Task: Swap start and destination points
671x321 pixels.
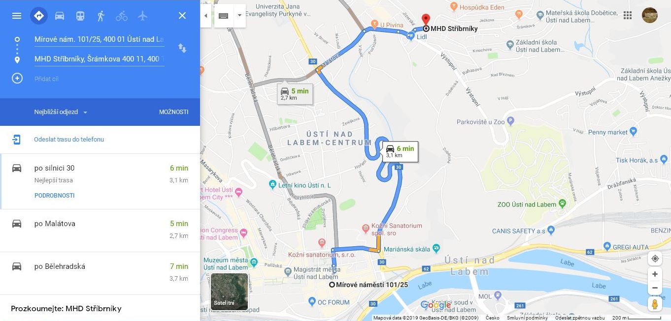Action: click(182, 48)
